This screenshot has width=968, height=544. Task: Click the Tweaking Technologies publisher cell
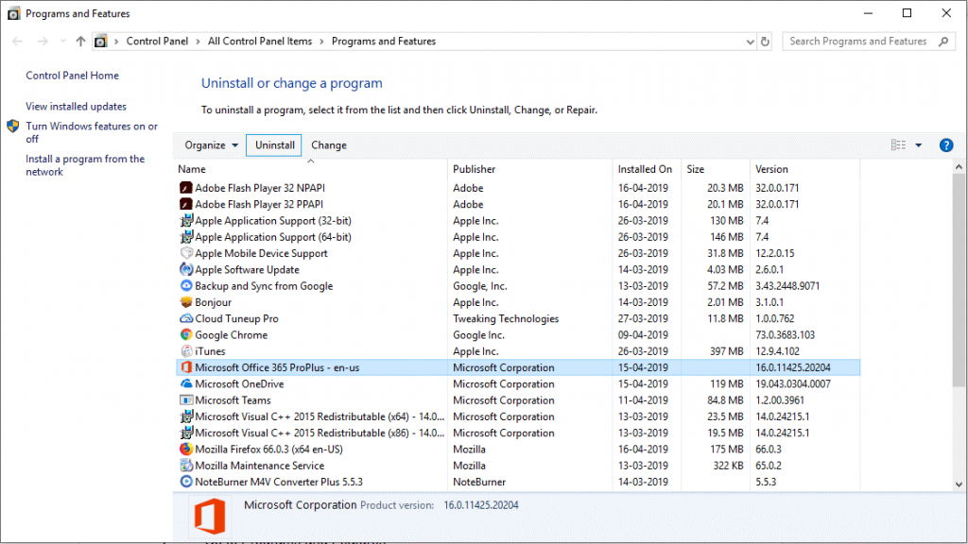[x=506, y=318]
